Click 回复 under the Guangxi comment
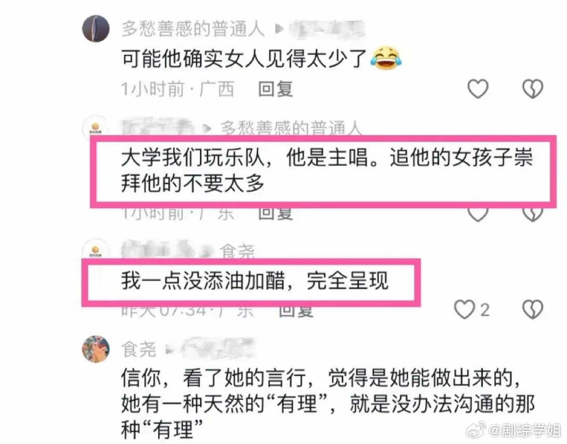This screenshot has height=444, width=567. point(276,89)
